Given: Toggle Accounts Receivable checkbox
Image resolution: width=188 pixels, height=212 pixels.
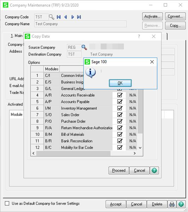Looking at the screenshot, I should 120,95.
